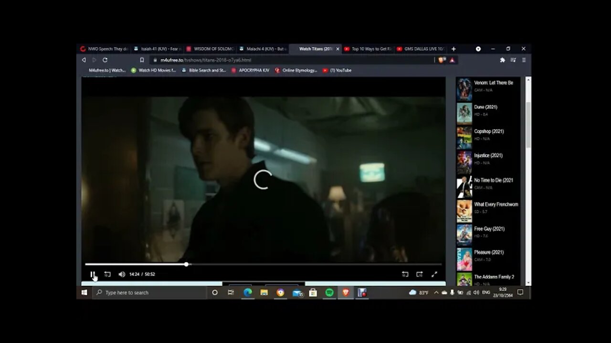Close the Watch Titans tab

pos(338,49)
